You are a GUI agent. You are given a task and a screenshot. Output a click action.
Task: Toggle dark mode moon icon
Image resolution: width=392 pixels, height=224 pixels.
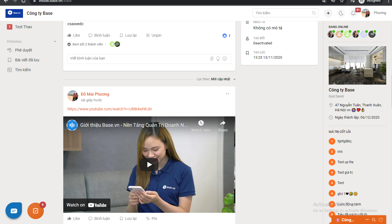coord(341,13)
